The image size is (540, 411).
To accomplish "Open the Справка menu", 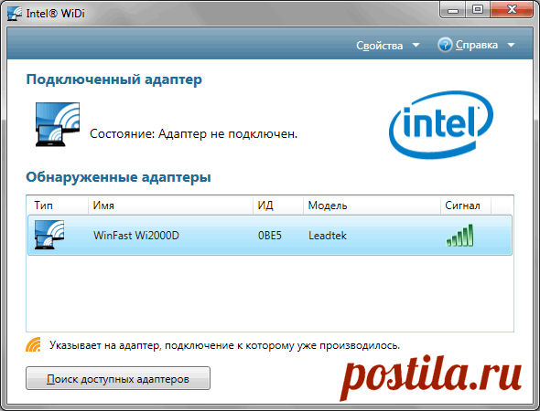I will [477, 45].
